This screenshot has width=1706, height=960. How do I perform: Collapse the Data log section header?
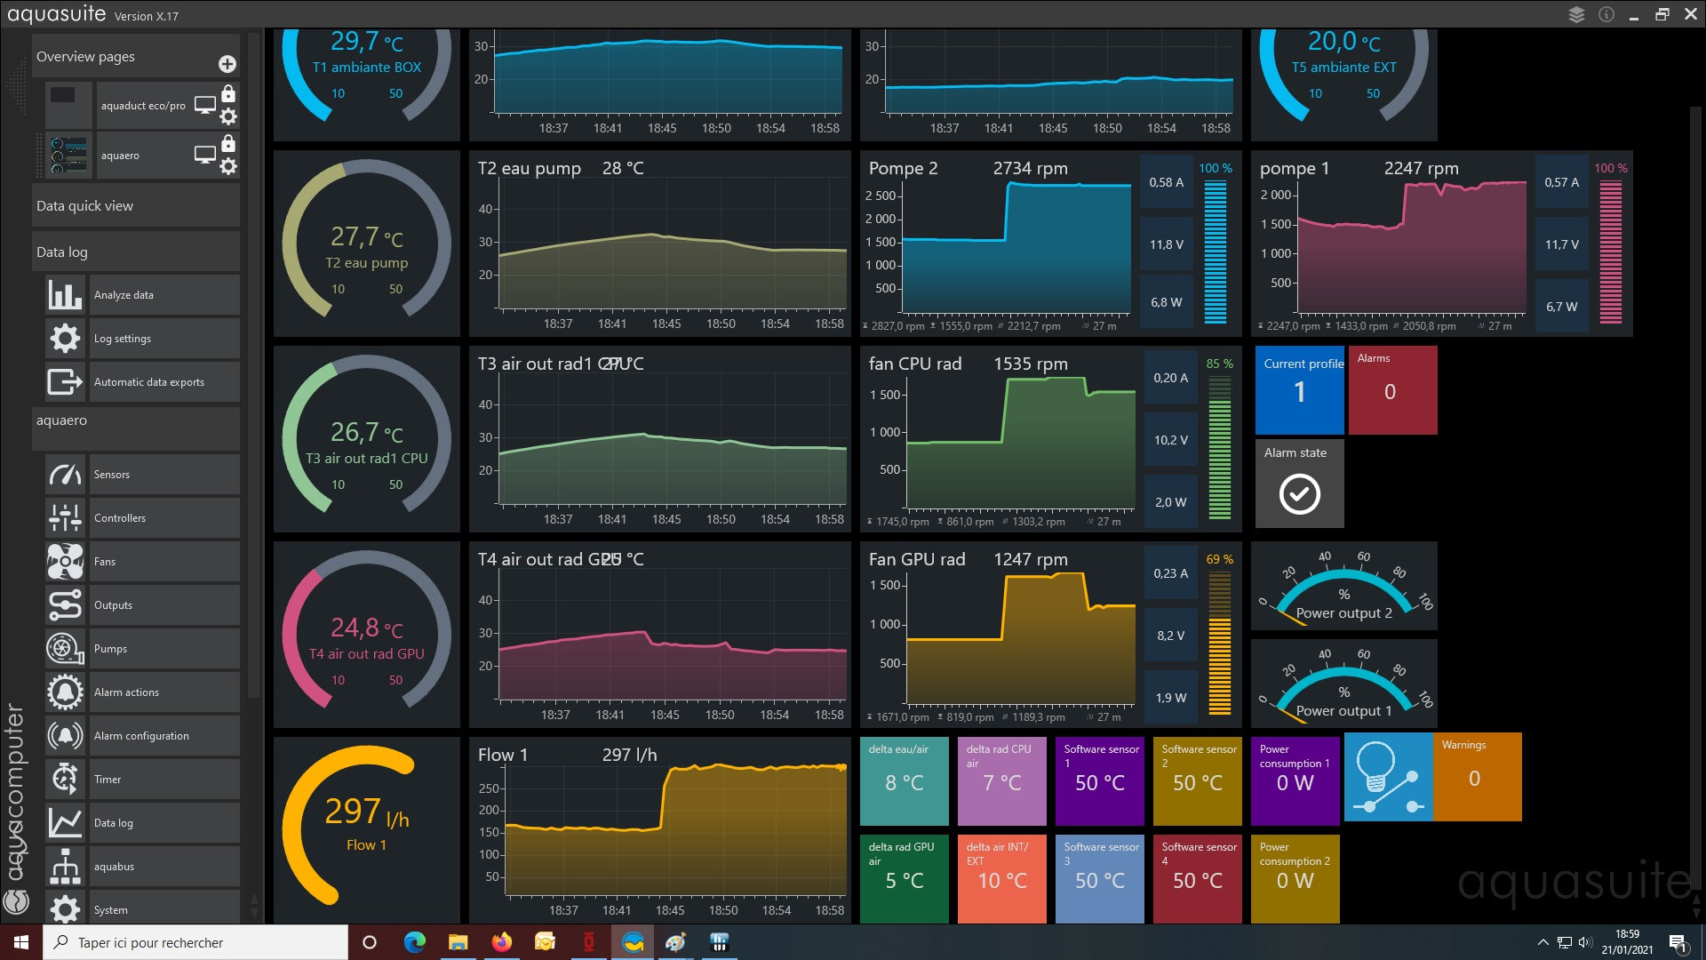tap(136, 252)
